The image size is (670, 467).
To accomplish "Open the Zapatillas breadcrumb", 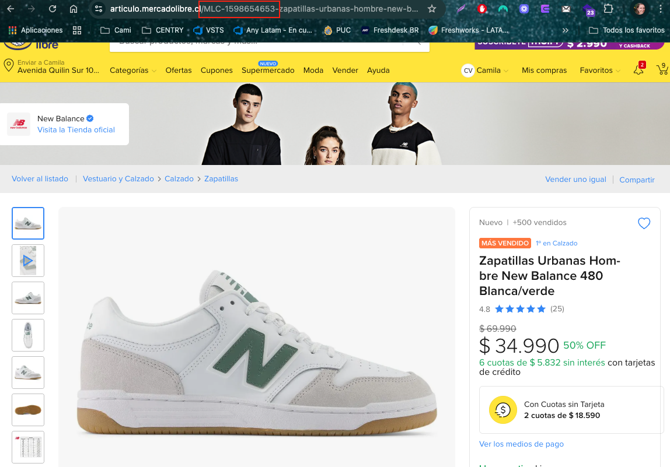I will (221, 179).
